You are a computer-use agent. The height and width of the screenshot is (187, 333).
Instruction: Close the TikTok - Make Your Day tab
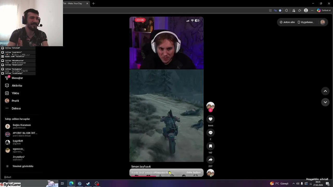pos(87,3)
